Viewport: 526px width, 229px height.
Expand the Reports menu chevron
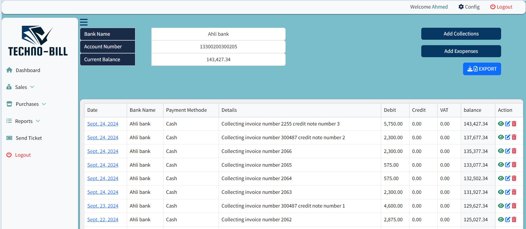tap(38, 121)
